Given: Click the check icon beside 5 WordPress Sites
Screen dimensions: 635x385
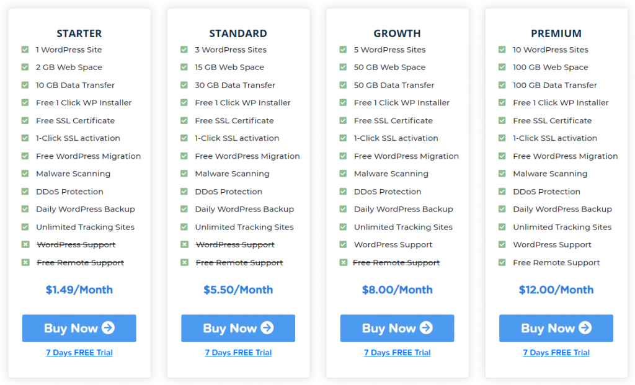Looking at the screenshot, I should [343, 50].
